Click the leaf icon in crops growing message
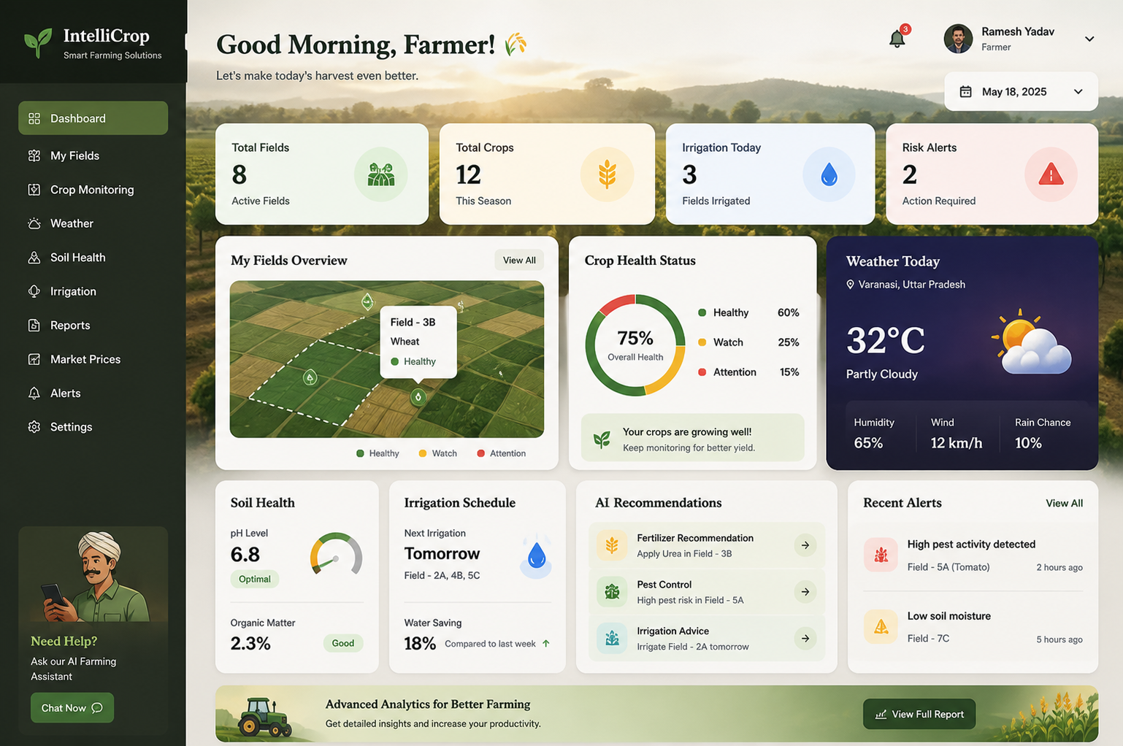The height and width of the screenshot is (746, 1123). tap(602, 439)
